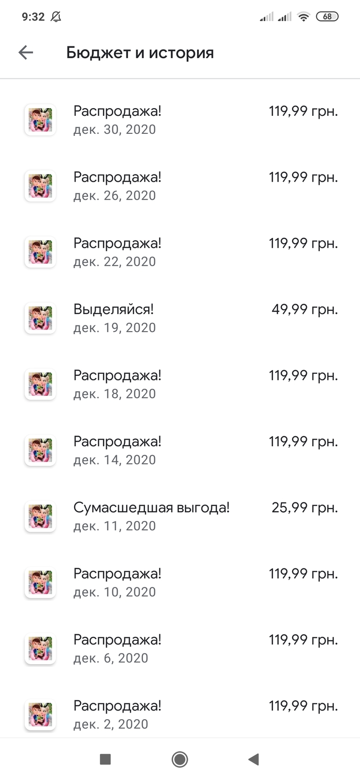This screenshot has height=781, width=360.
Task: Tap the app icon next to Dec 26 purchase
Action: click(x=40, y=186)
